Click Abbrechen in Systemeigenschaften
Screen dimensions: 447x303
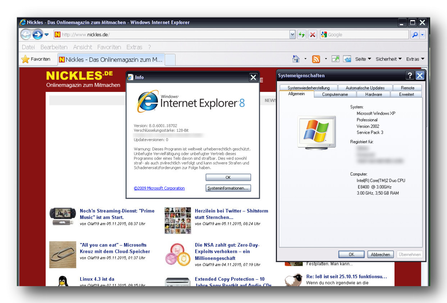coord(380,255)
